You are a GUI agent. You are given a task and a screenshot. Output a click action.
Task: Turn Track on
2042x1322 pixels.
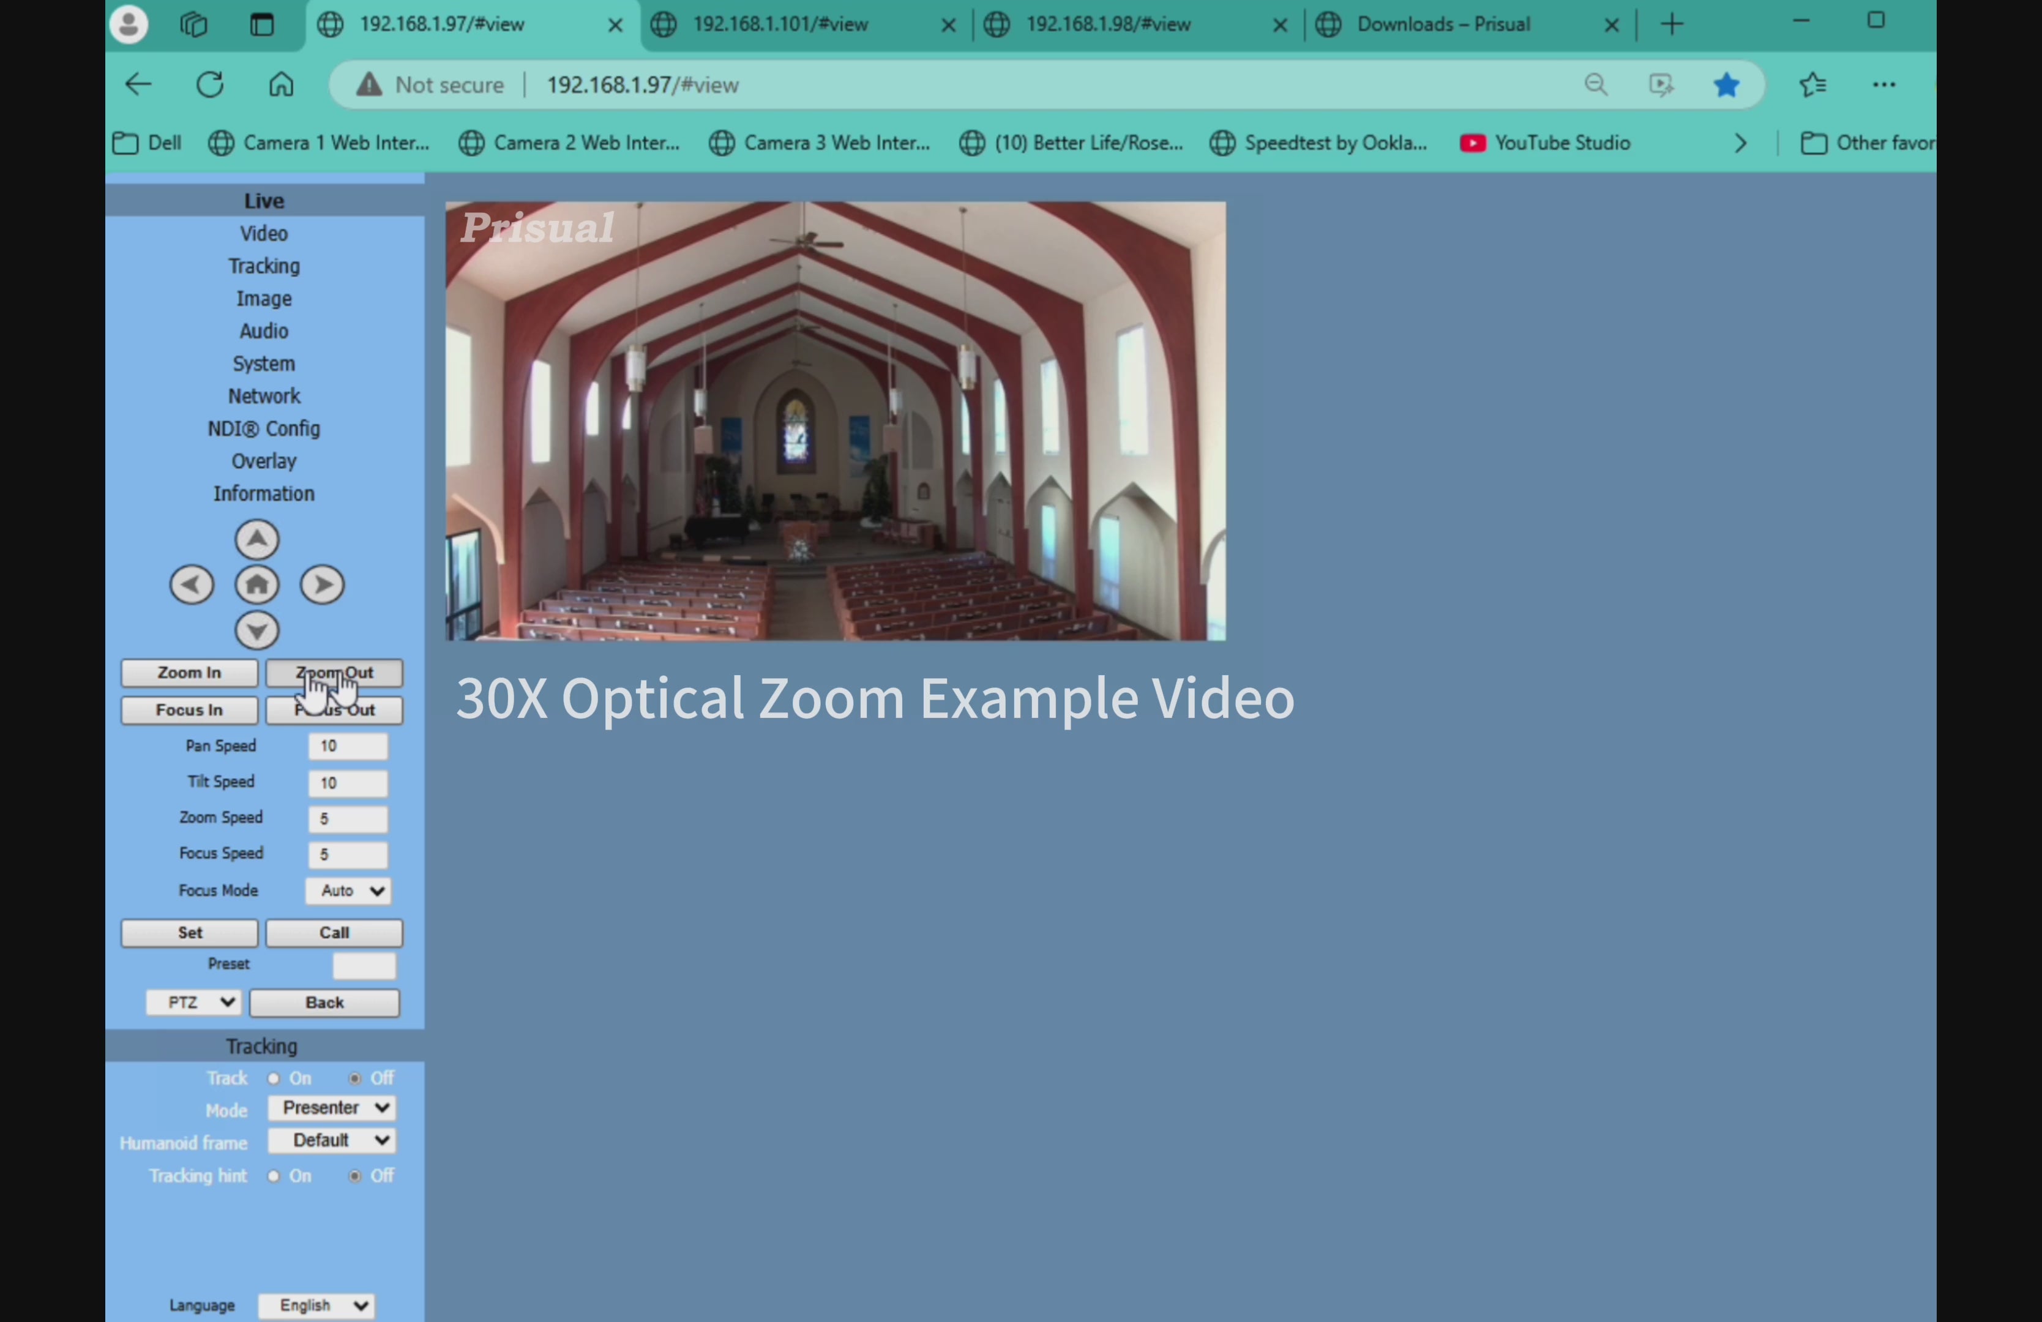pos(274,1078)
